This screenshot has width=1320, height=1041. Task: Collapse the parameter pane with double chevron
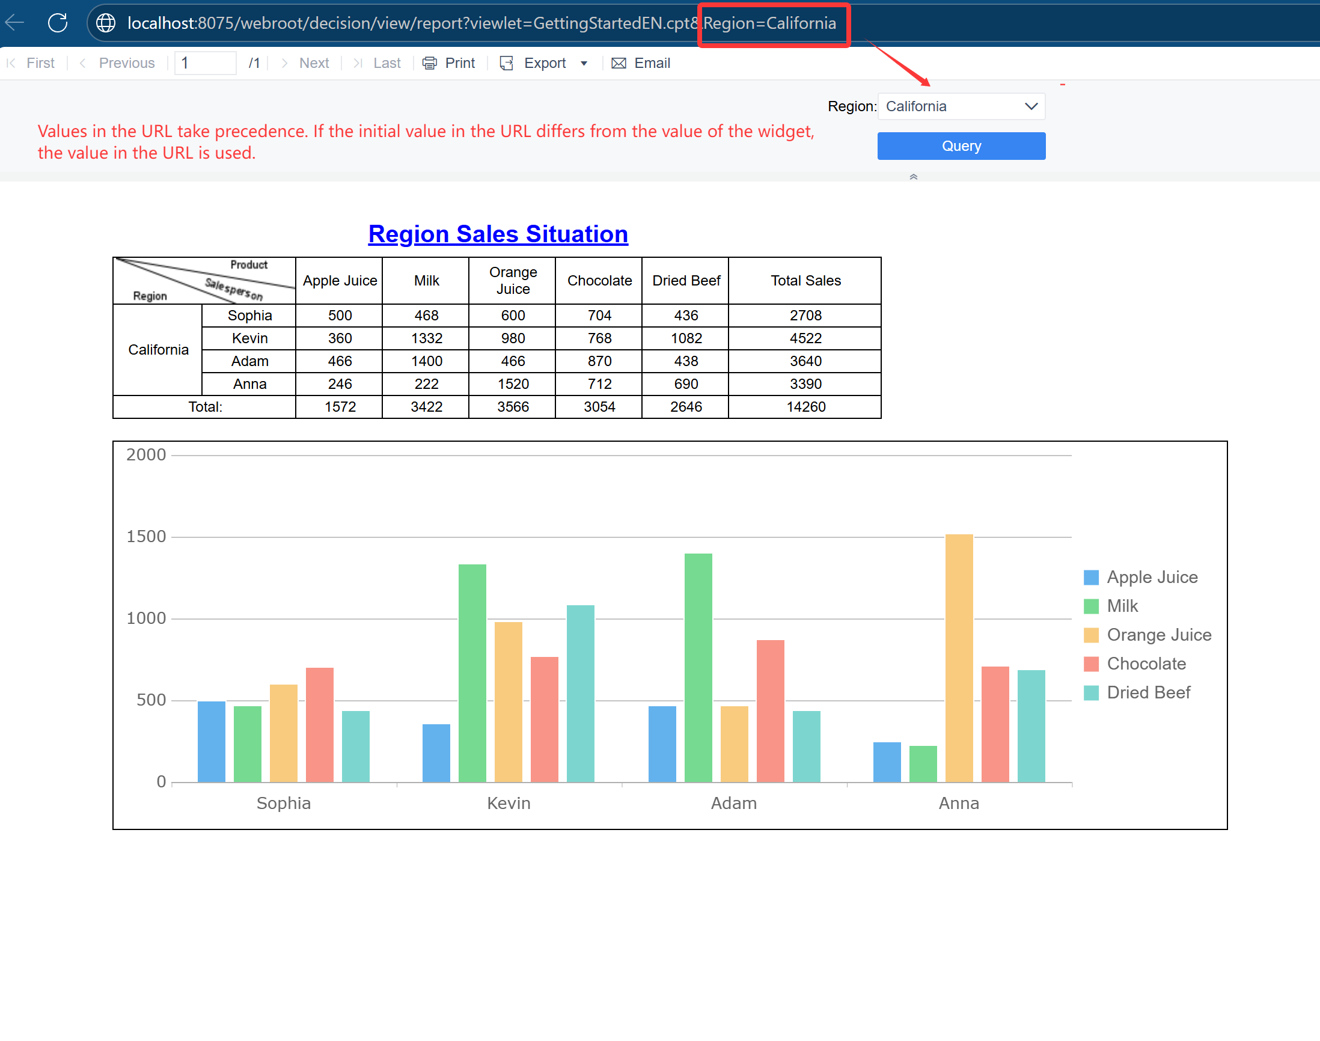(x=913, y=177)
